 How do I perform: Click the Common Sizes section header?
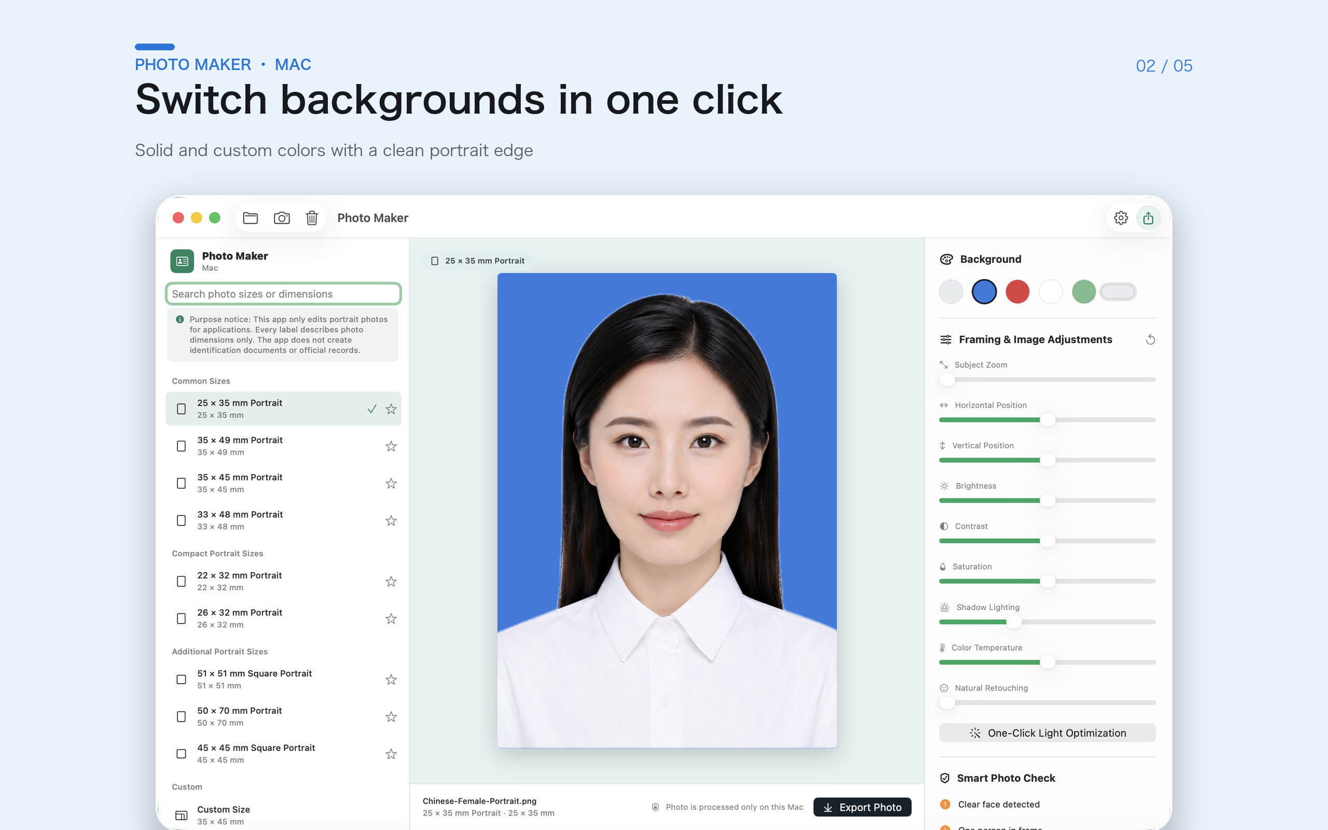tap(201, 381)
